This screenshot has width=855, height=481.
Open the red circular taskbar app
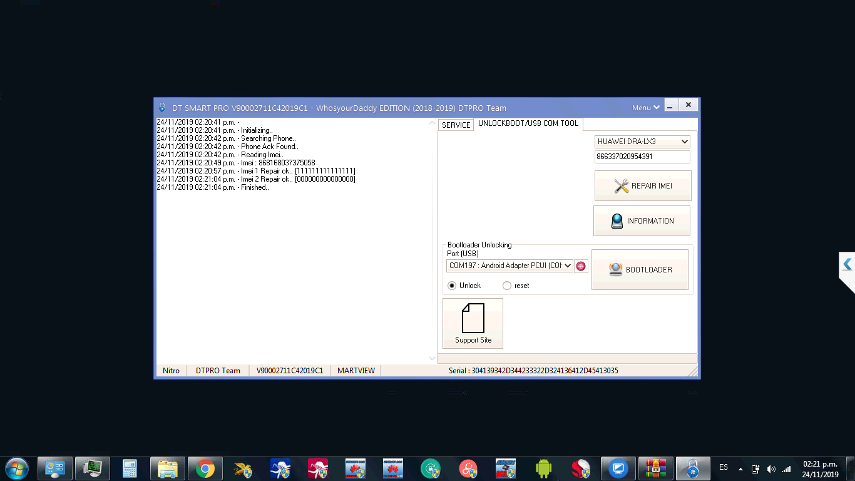pyautogui.click(x=468, y=468)
